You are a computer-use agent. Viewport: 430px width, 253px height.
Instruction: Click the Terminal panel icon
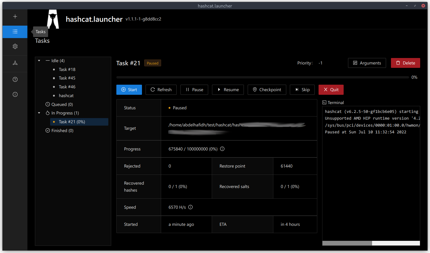324,103
